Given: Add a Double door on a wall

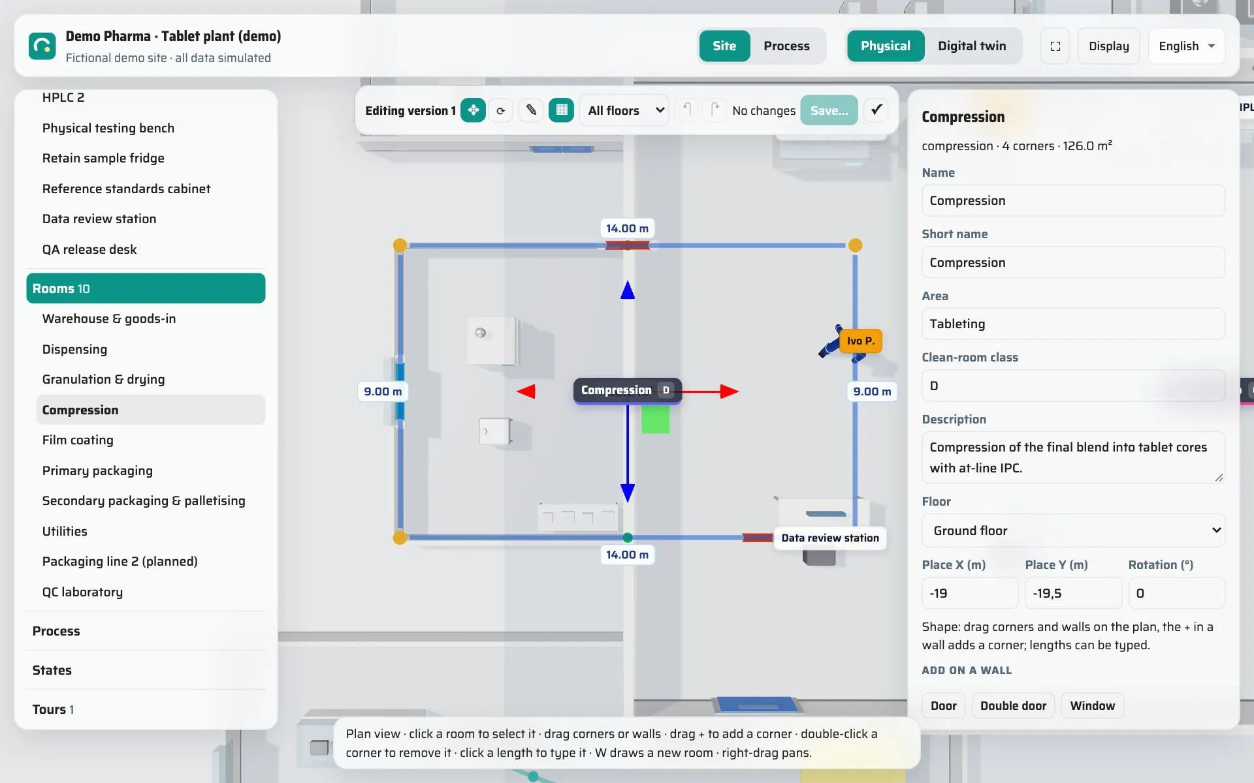Looking at the screenshot, I should tap(1013, 705).
